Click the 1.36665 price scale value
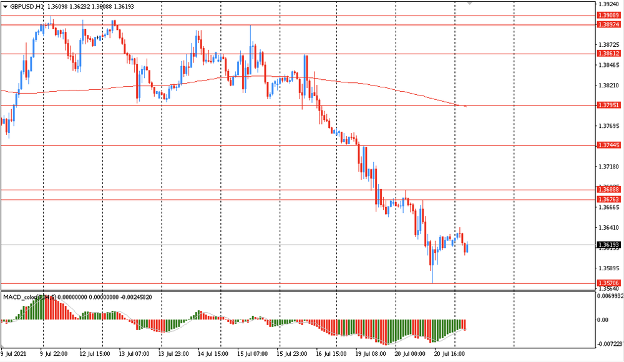The height and width of the screenshot is (362, 624). (609, 207)
